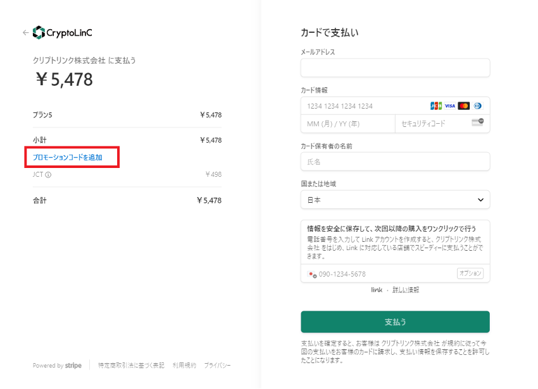Click プロモーションコードを追加 link
This screenshot has width=538, height=389.
pos(68,157)
